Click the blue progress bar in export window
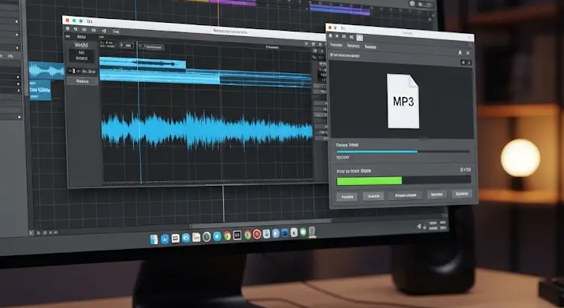This screenshot has width=564, height=308. coord(403,152)
